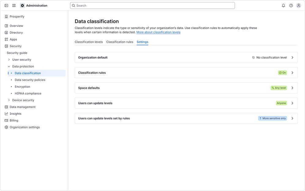Viewport: 305px width, 191px height.
Task: Open the help question mark icon
Action: click(291, 6)
